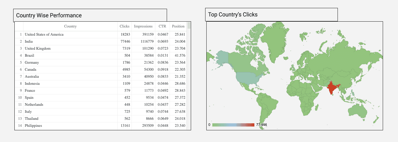Select 'United States of America' table cell
398x142 pixels.
pyautogui.click(x=70, y=34)
